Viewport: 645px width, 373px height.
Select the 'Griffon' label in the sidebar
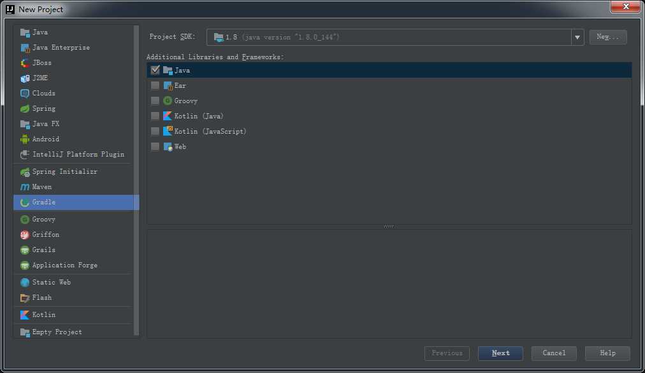(46, 235)
